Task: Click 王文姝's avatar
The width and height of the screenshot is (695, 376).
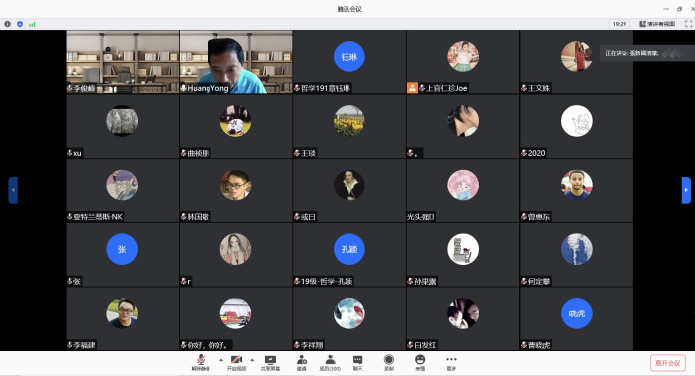Action: click(576, 57)
